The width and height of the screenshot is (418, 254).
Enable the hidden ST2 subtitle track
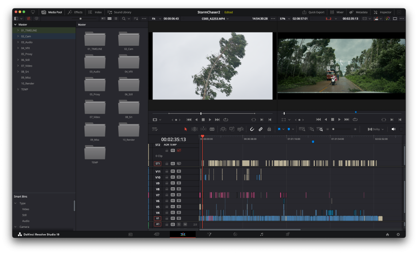(179, 151)
